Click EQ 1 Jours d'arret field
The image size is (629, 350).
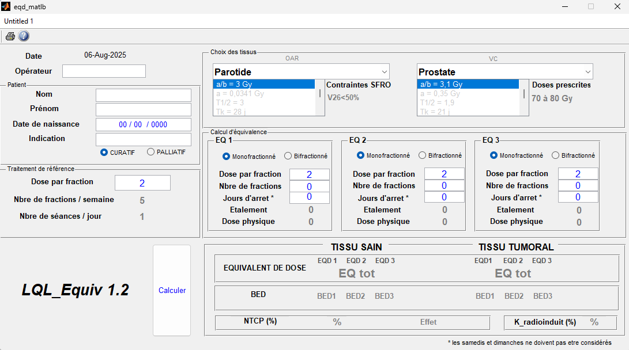[309, 197]
